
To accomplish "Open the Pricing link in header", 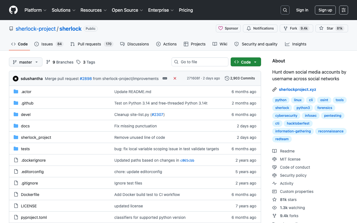I will coord(186,10).
